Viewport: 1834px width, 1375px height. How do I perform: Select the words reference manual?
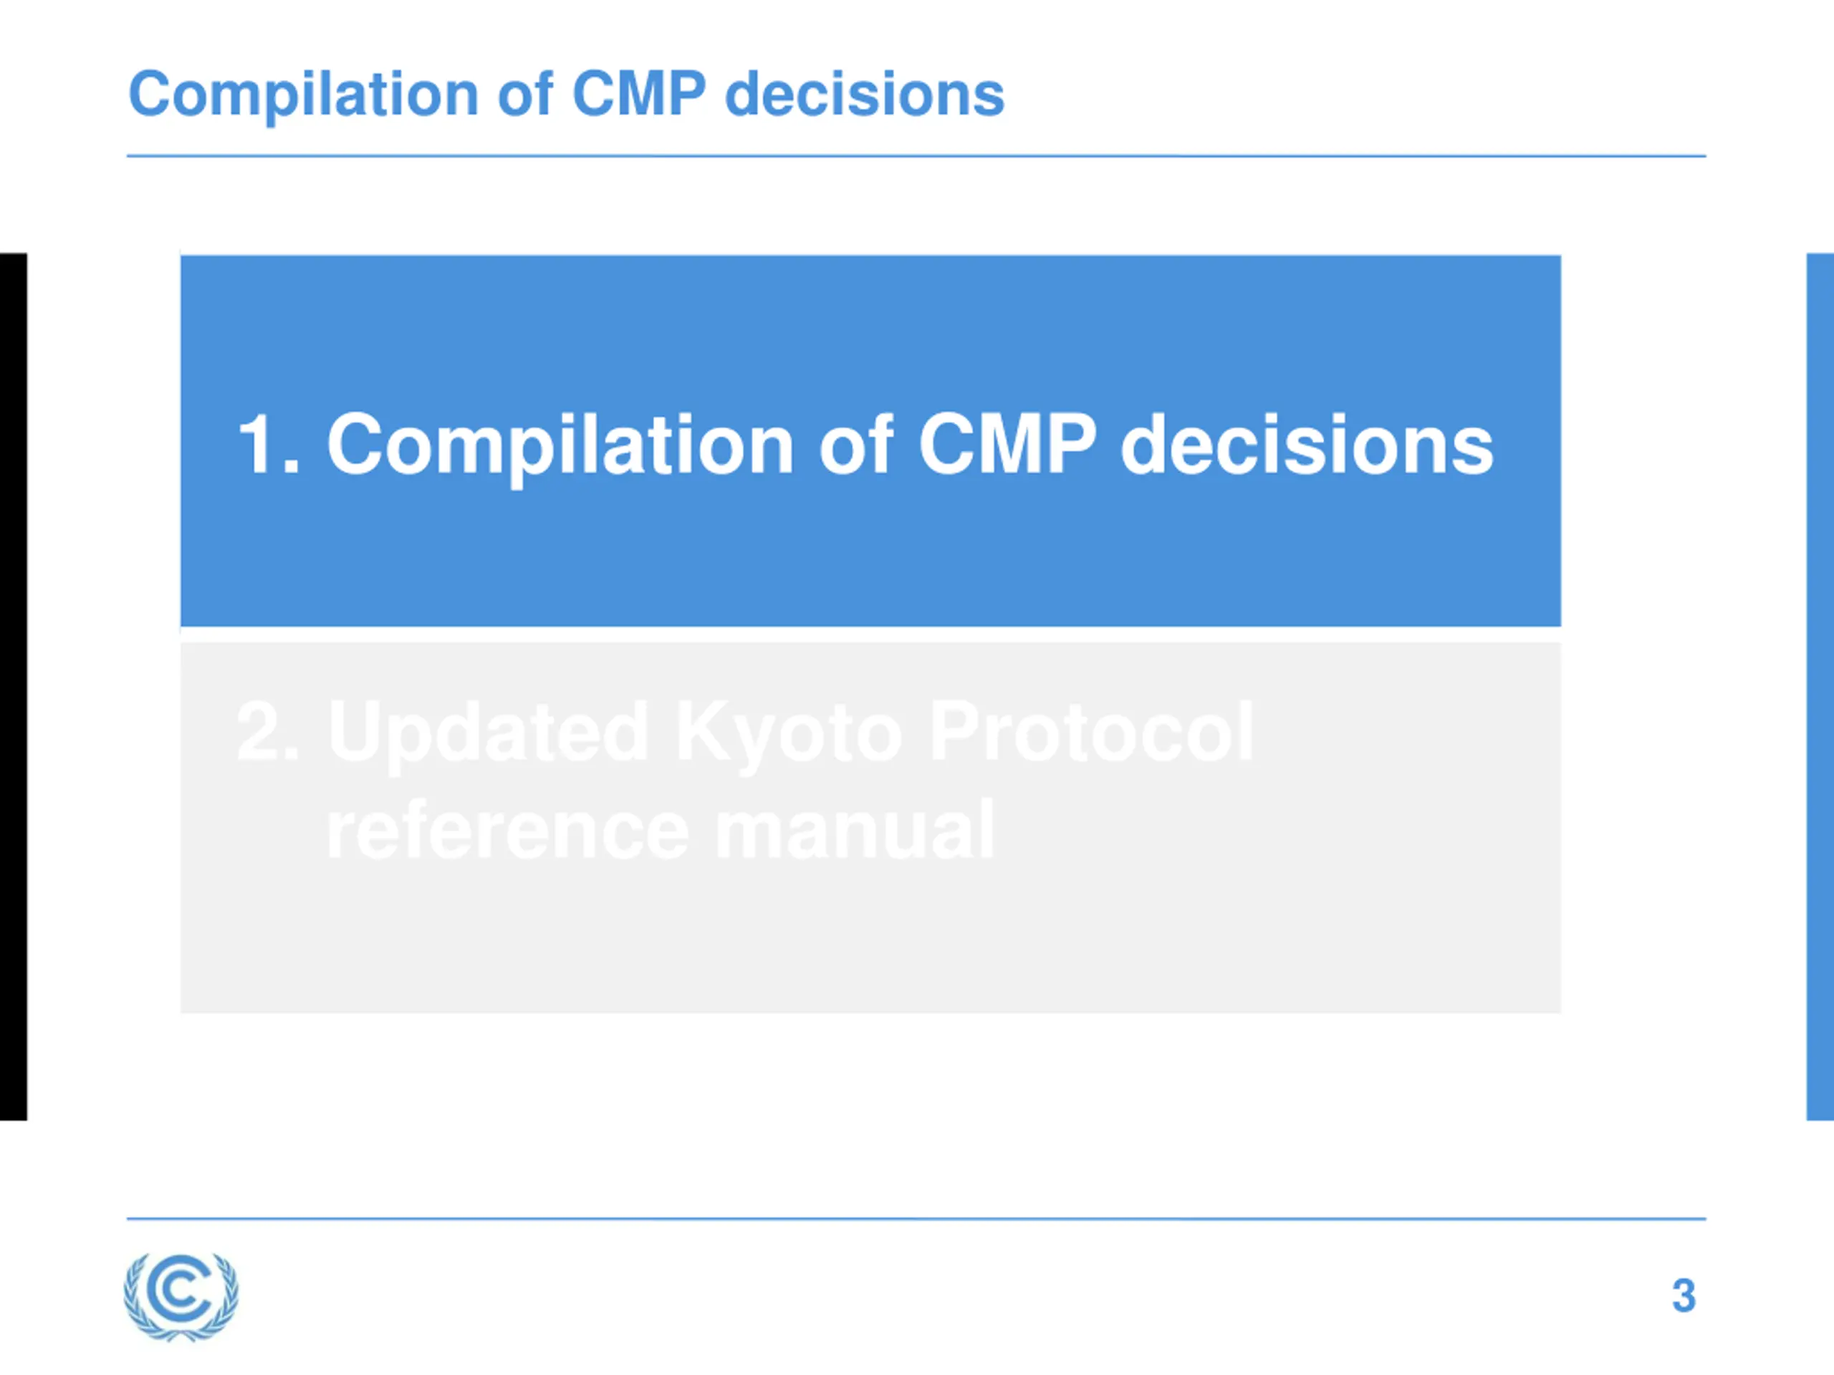pyautogui.click(x=660, y=829)
